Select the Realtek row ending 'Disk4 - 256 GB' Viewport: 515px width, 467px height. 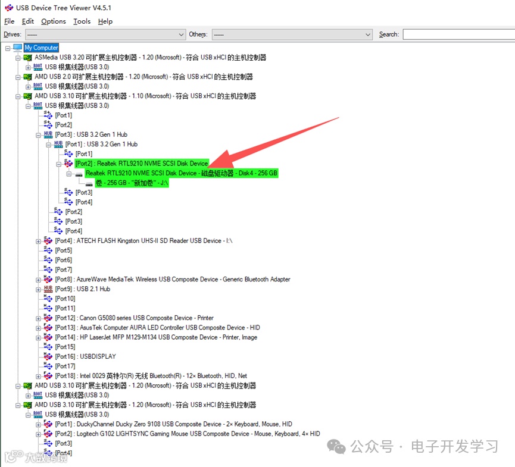coord(182,173)
